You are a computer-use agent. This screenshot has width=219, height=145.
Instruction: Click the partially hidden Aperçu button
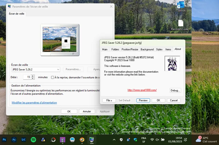tap(94, 69)
